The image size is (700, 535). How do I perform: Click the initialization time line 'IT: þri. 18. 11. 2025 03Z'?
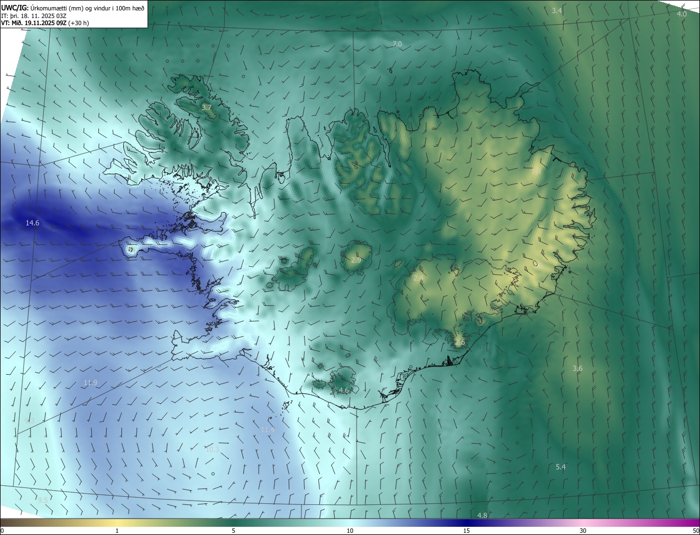pyautogui.click(x=34, y=15)
